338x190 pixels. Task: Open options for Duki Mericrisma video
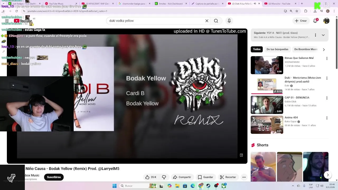click(327, 78)
